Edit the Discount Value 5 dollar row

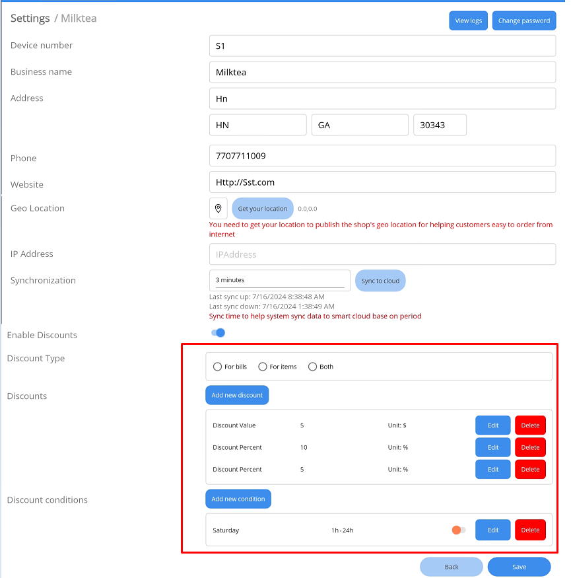(x=492, y=425)
